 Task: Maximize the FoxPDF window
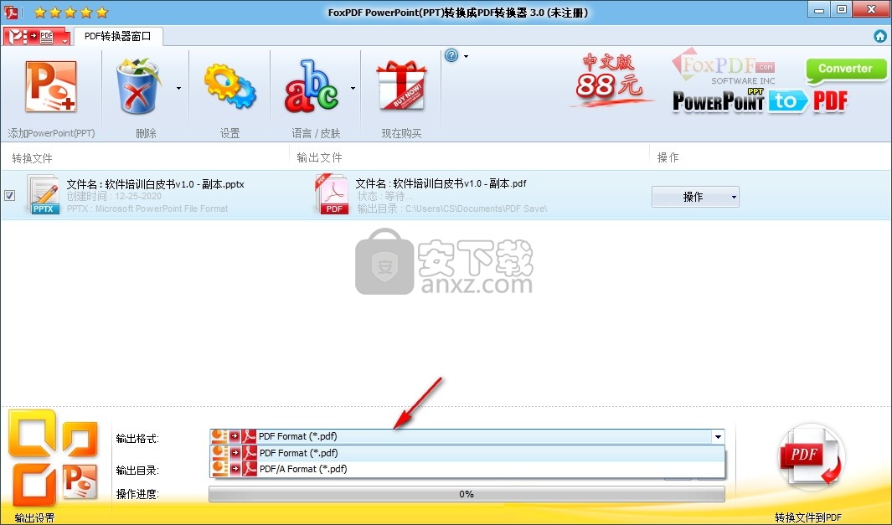(x=842, y=10)
